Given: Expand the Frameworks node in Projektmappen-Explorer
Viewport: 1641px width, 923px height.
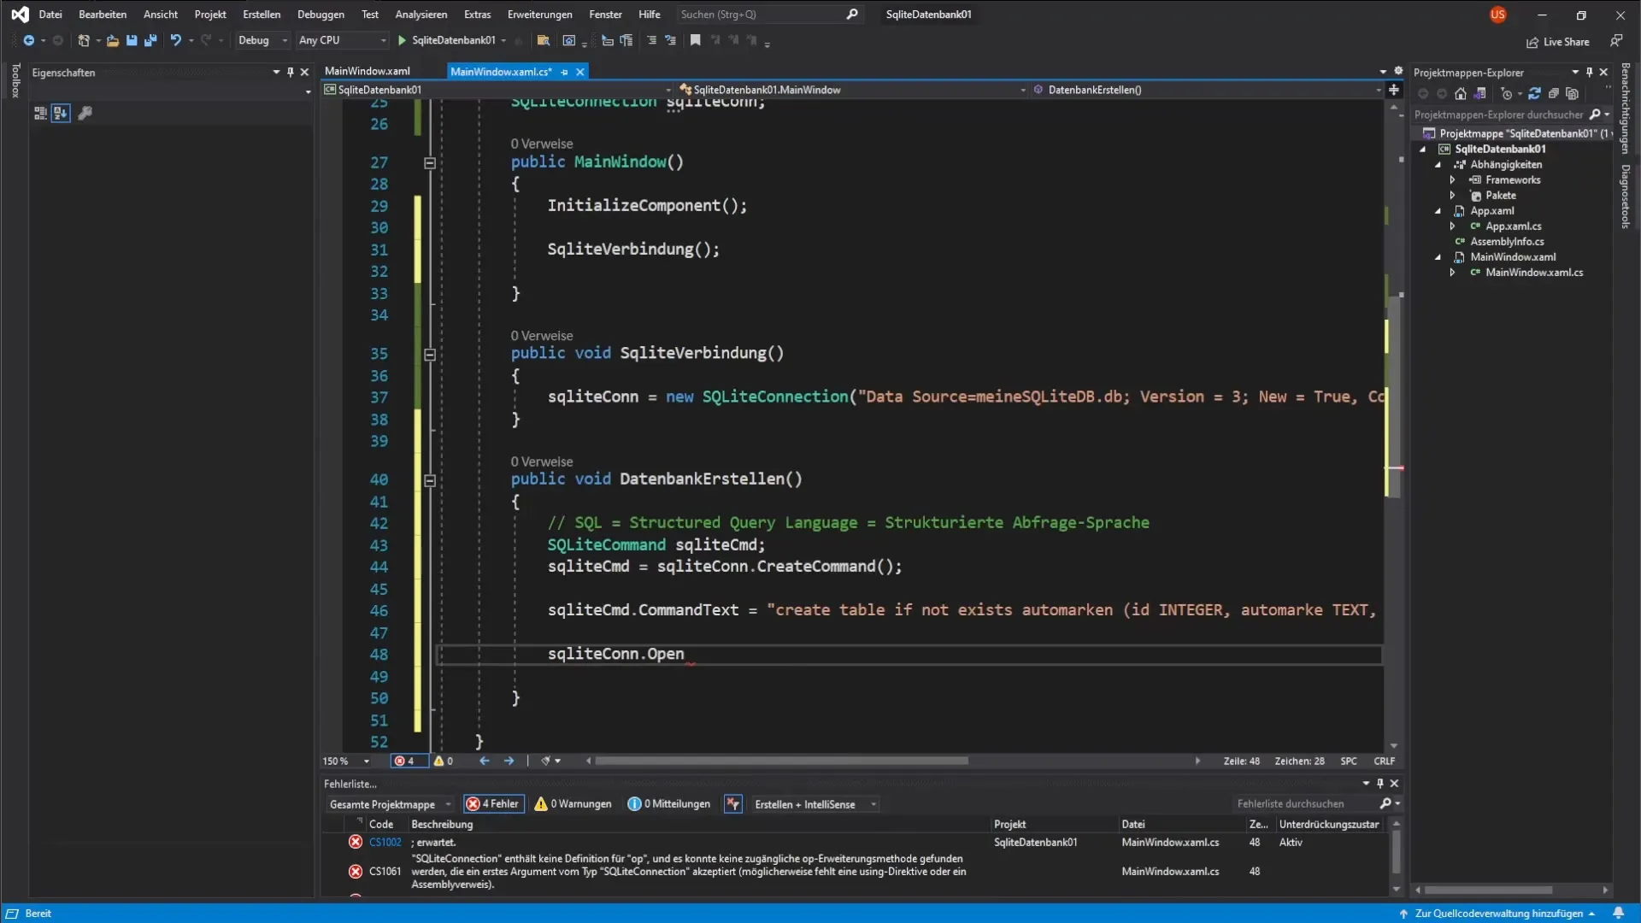Looking at the screenshot, I should (x=1452, y=180).
